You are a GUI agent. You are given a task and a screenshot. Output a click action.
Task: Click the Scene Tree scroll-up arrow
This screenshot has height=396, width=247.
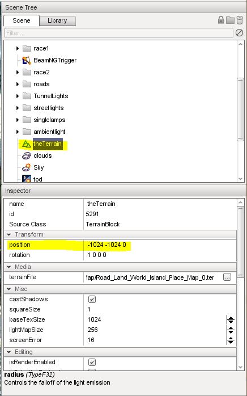pos(240,44)
